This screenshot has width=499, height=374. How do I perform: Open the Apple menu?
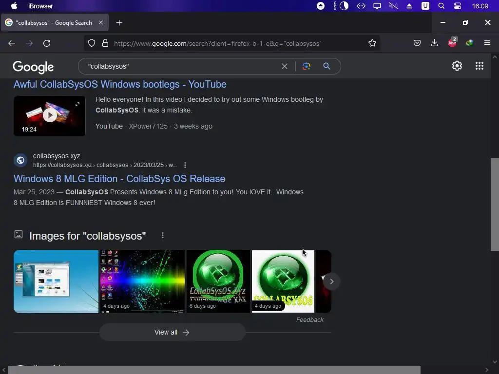[14, 6]
